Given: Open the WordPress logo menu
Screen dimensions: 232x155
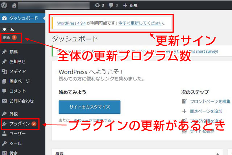Looking at the screenshot, I should tap(4, 5).
